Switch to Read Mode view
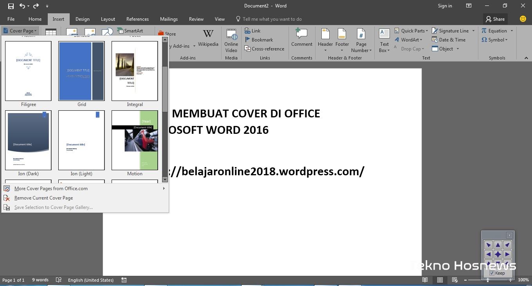532x286 pixels. (x=425, y=280)
